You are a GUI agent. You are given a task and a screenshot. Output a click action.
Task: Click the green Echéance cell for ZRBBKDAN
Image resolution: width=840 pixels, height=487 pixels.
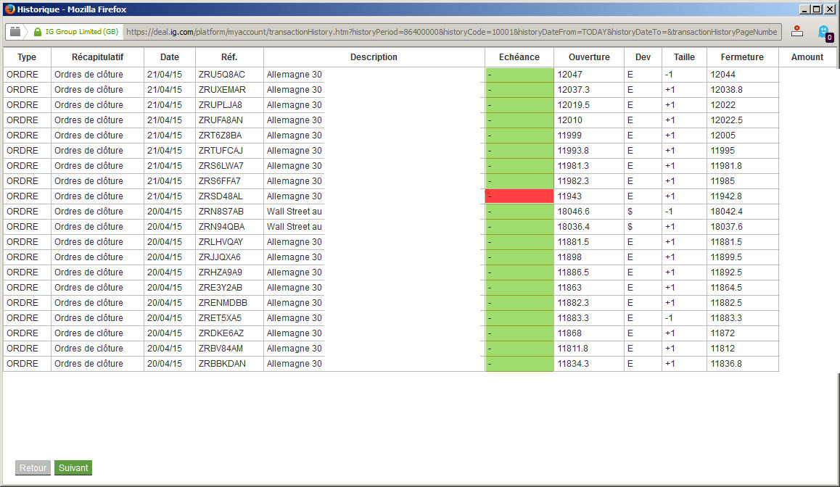coord(519,364)
